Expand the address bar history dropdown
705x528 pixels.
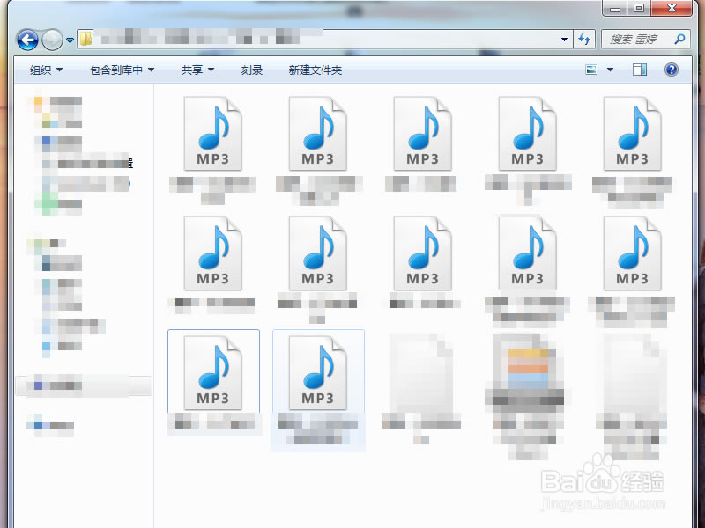564,40
